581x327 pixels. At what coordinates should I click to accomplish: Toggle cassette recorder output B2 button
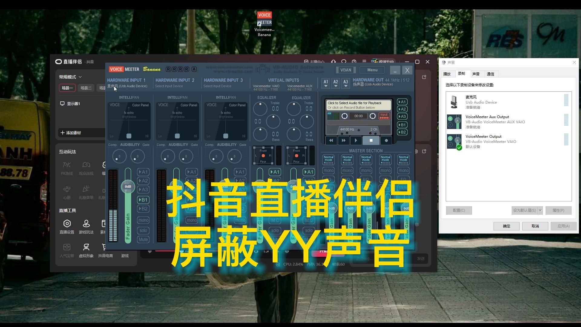pos(402,132)
